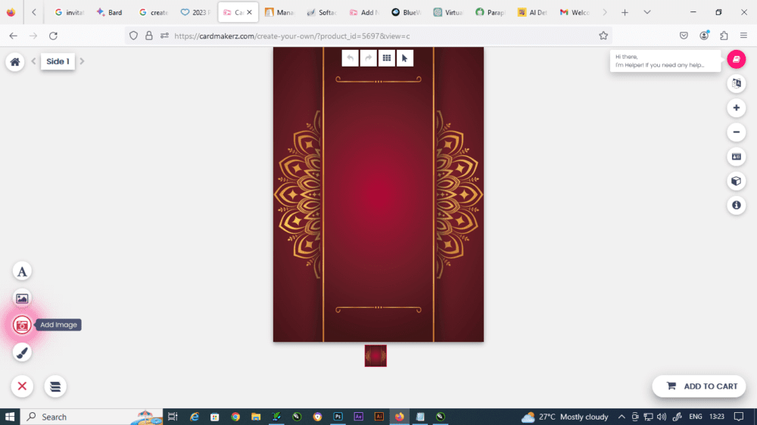Open the translate language selector
The image size is (757, 425).
click(736, 84)
